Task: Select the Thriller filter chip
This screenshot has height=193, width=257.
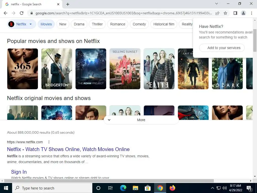Action: point(97,24)
